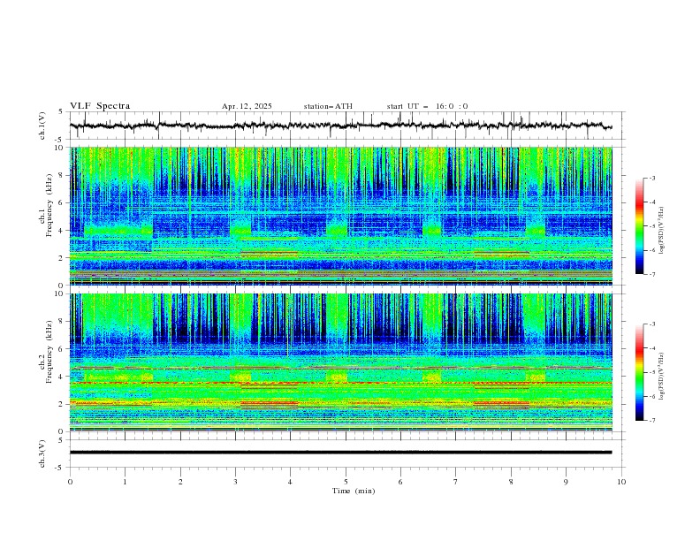Click time axis tick label '5'

point(346,482)
